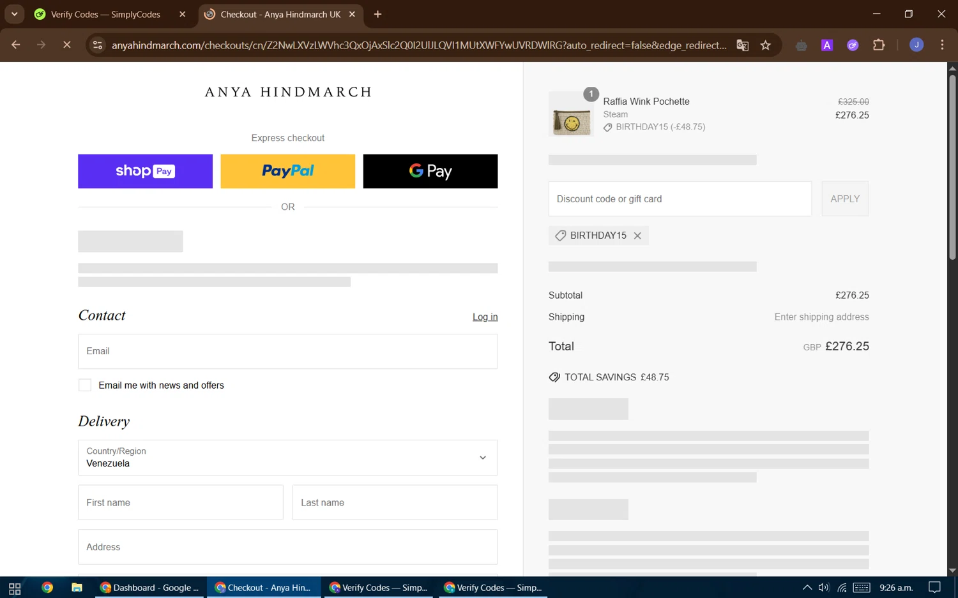The image size is (958, 598).
Task: Close the Verify Codes — SimplyCodes tab
Action: 183,14
